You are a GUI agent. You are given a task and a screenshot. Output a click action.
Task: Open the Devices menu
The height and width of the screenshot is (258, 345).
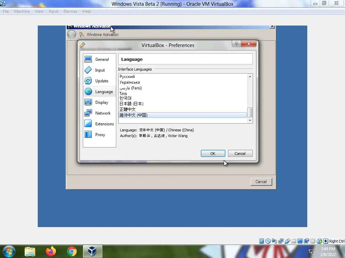(x=70, y=11)
